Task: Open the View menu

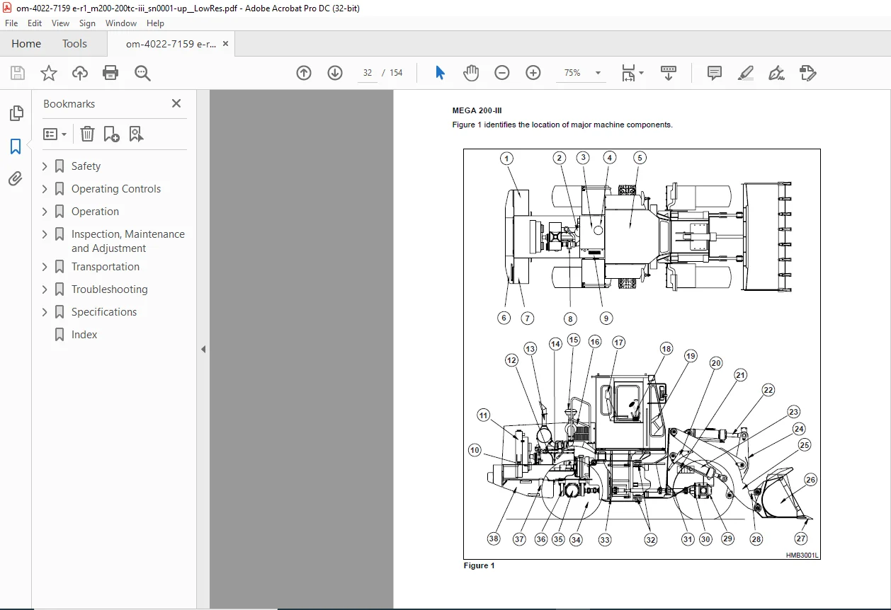Action: (61, 23)
